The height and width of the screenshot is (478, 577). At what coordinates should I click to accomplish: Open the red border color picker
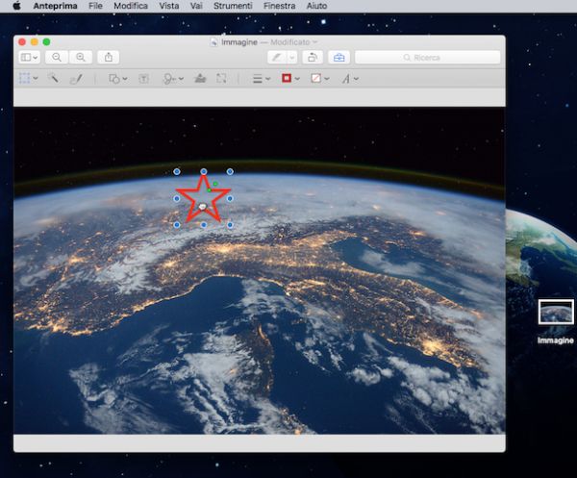pyautogui.click(x=288, y=78)
